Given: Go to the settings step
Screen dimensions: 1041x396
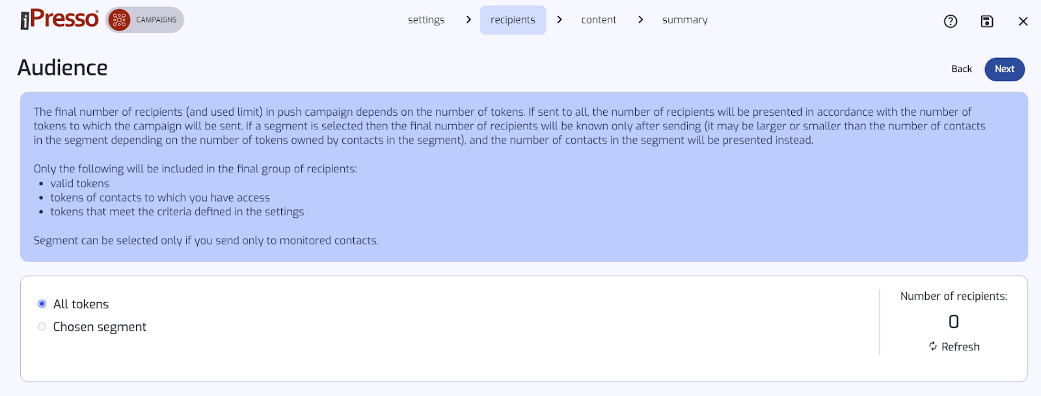Looking at the screenshot, I should [x=426, y=20].
